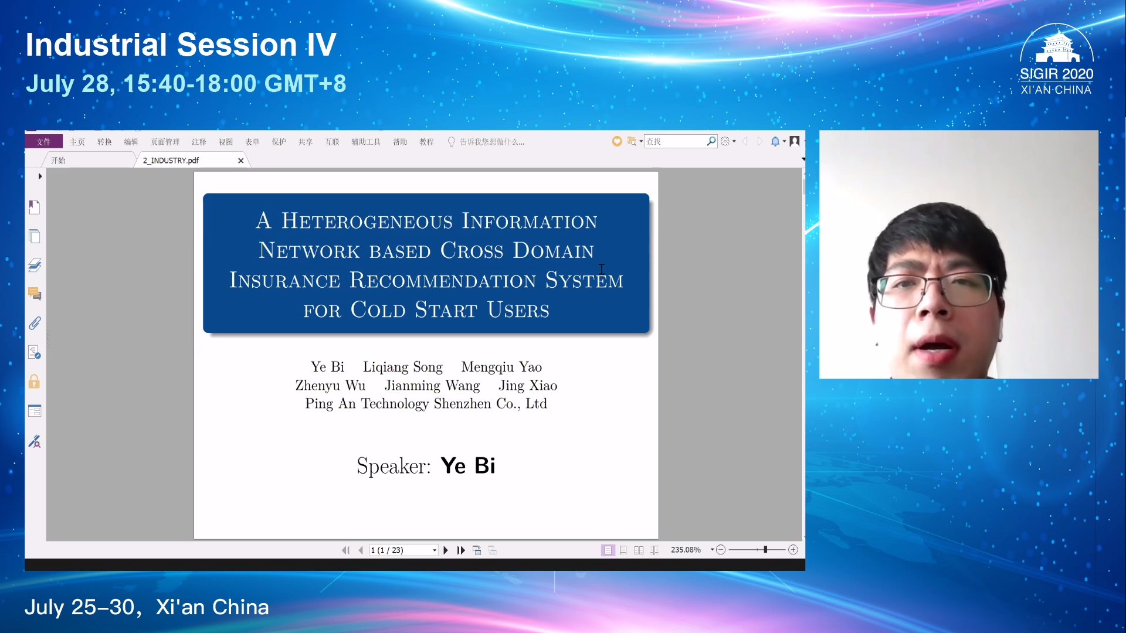Open the comments panel in the sidebar
Viewport: 1126px width, 633px height.
(35, 294)
